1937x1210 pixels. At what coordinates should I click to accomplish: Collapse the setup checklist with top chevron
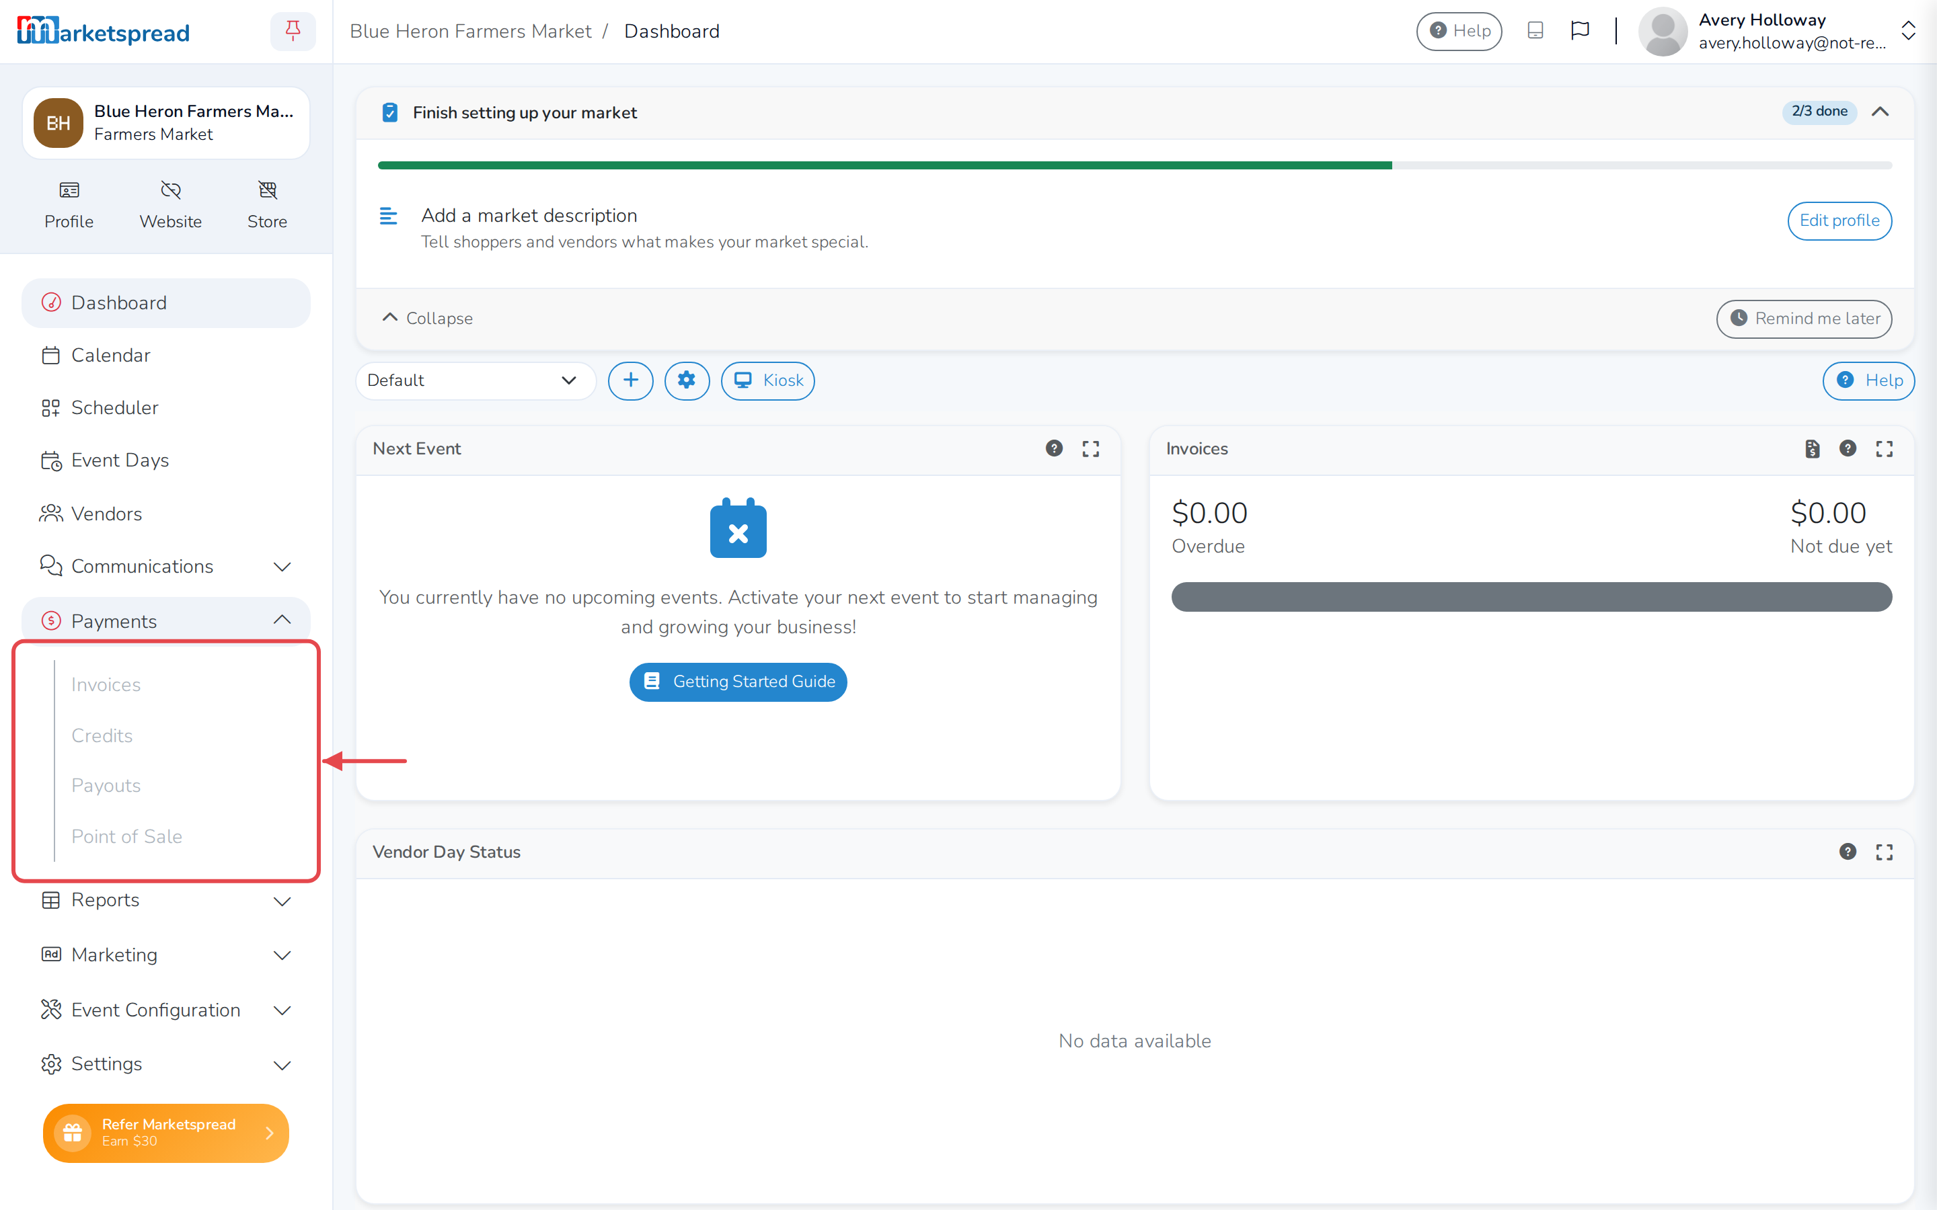1881,112
